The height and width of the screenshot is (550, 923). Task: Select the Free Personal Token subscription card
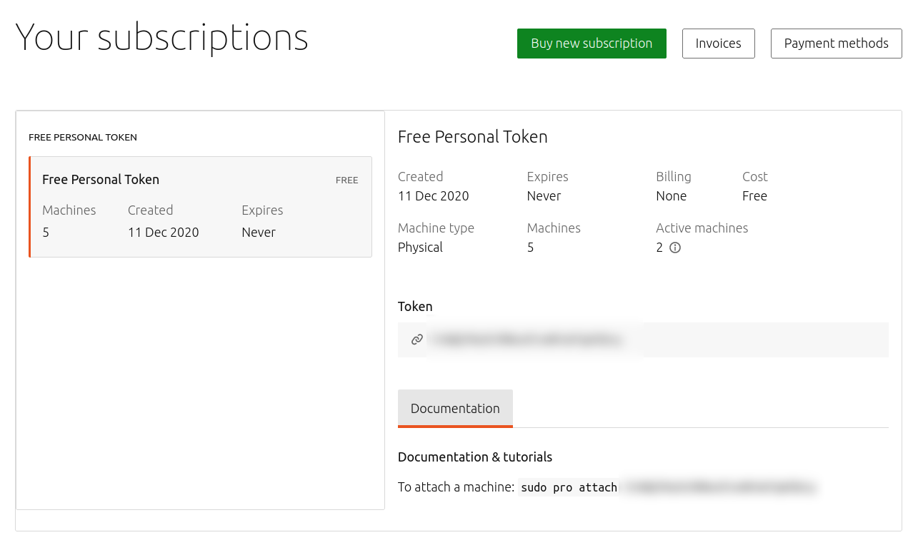(201, 207)
